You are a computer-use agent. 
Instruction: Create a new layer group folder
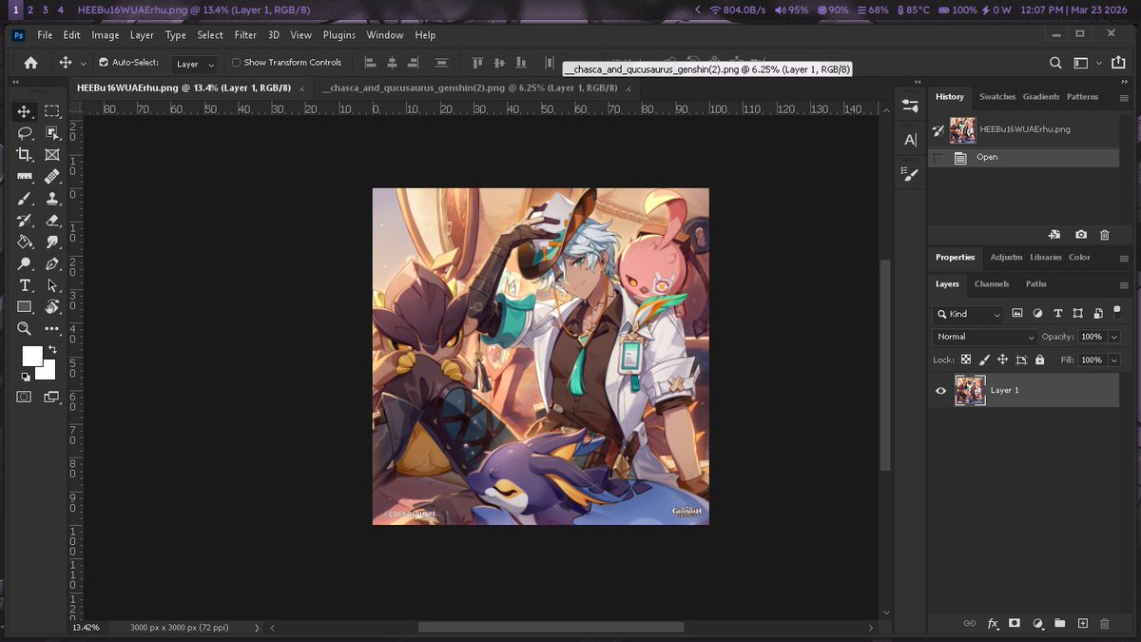[1059, 623]
